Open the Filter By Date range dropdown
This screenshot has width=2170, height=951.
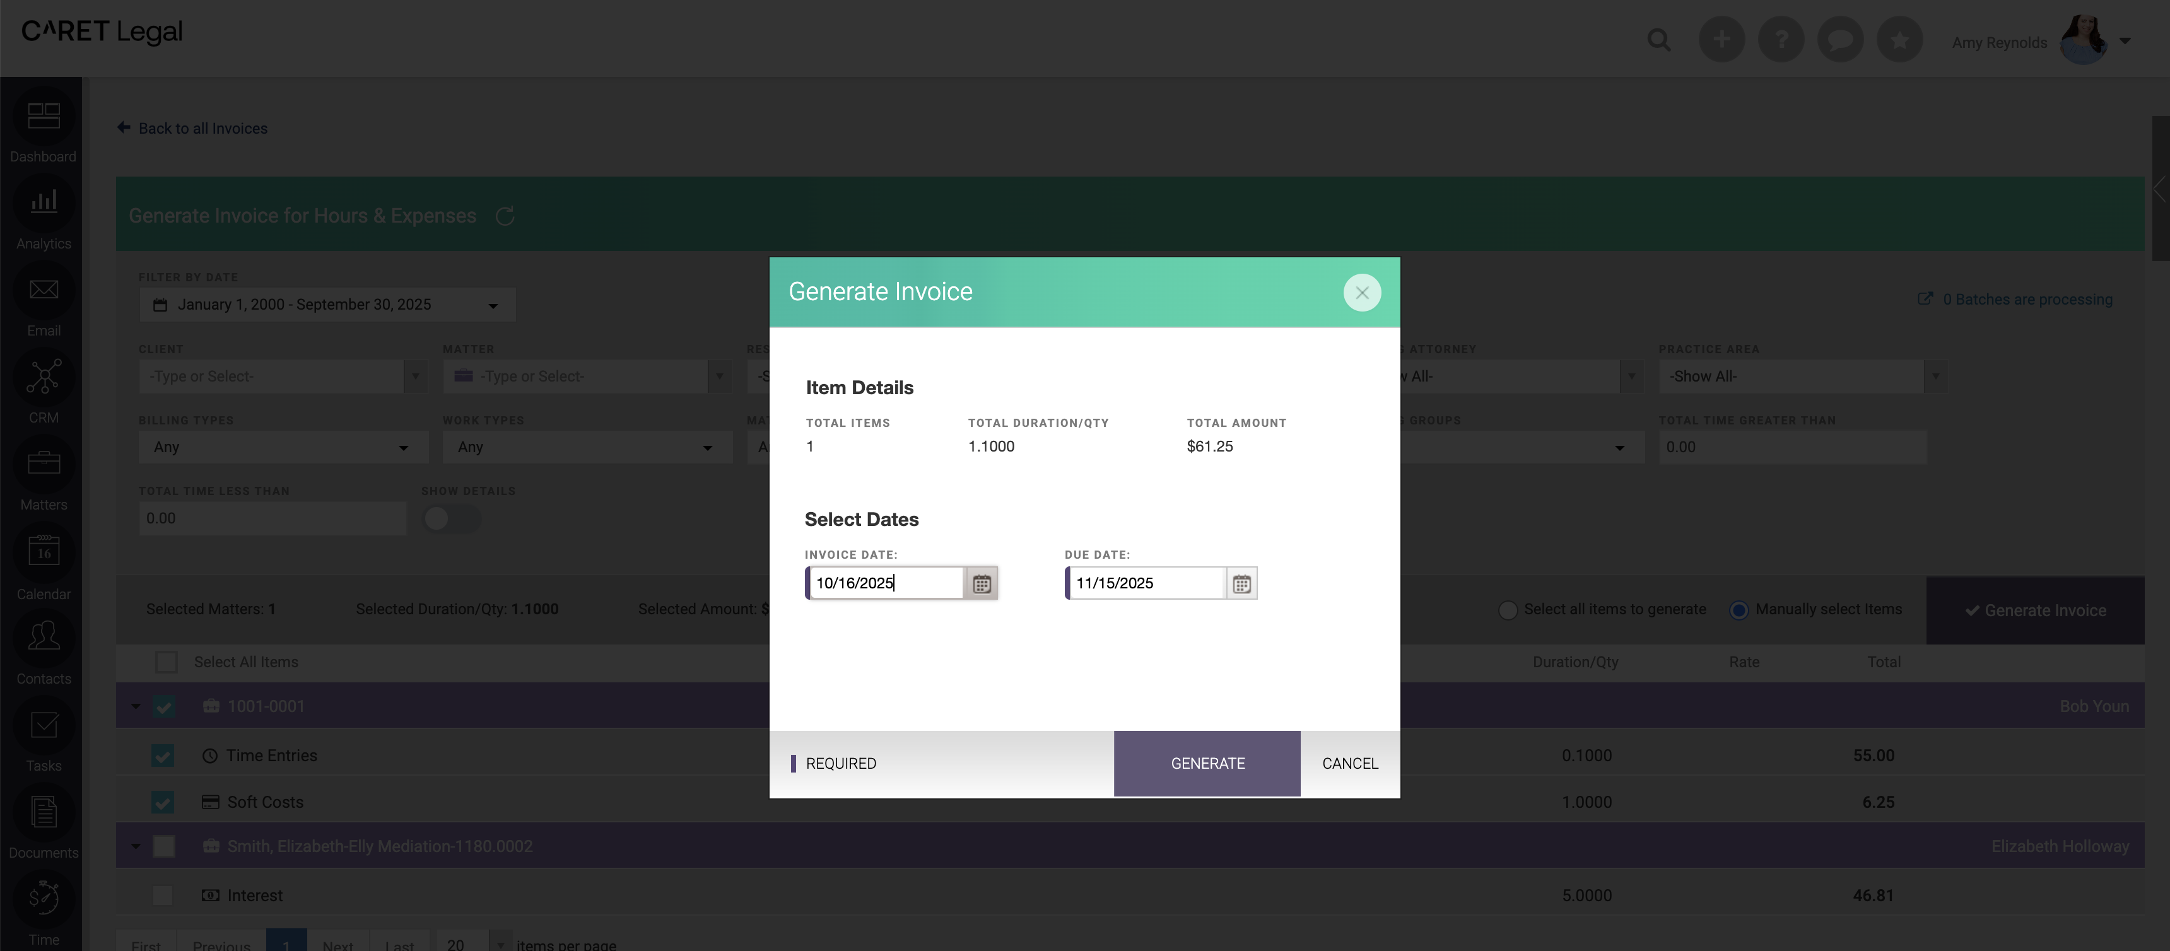click(327, 304)
